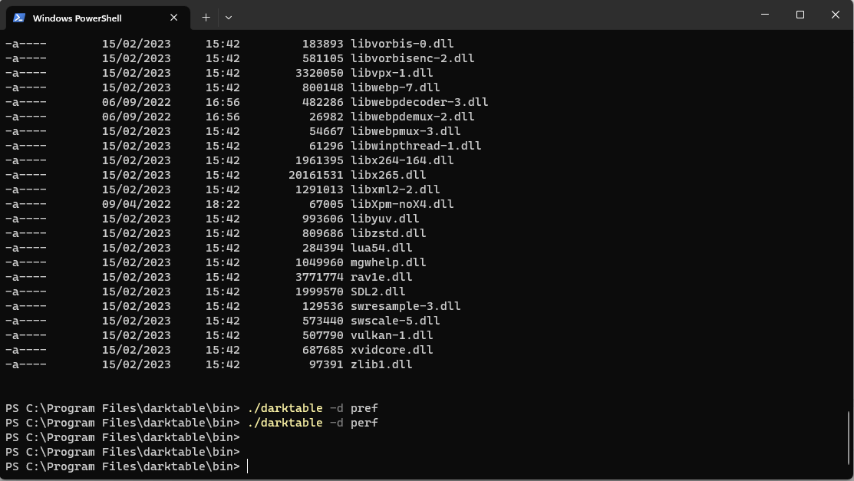Click the vulkan-1.dll entry
The image size is (854, 481).
point(392,335)
